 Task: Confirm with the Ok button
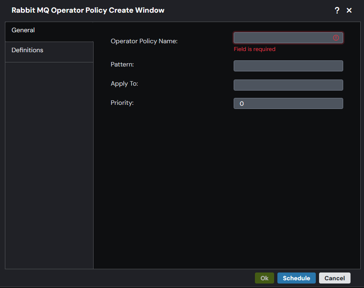point(264,278)
